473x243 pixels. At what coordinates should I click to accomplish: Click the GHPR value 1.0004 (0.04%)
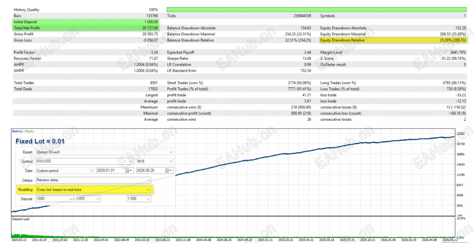[146, 71]
